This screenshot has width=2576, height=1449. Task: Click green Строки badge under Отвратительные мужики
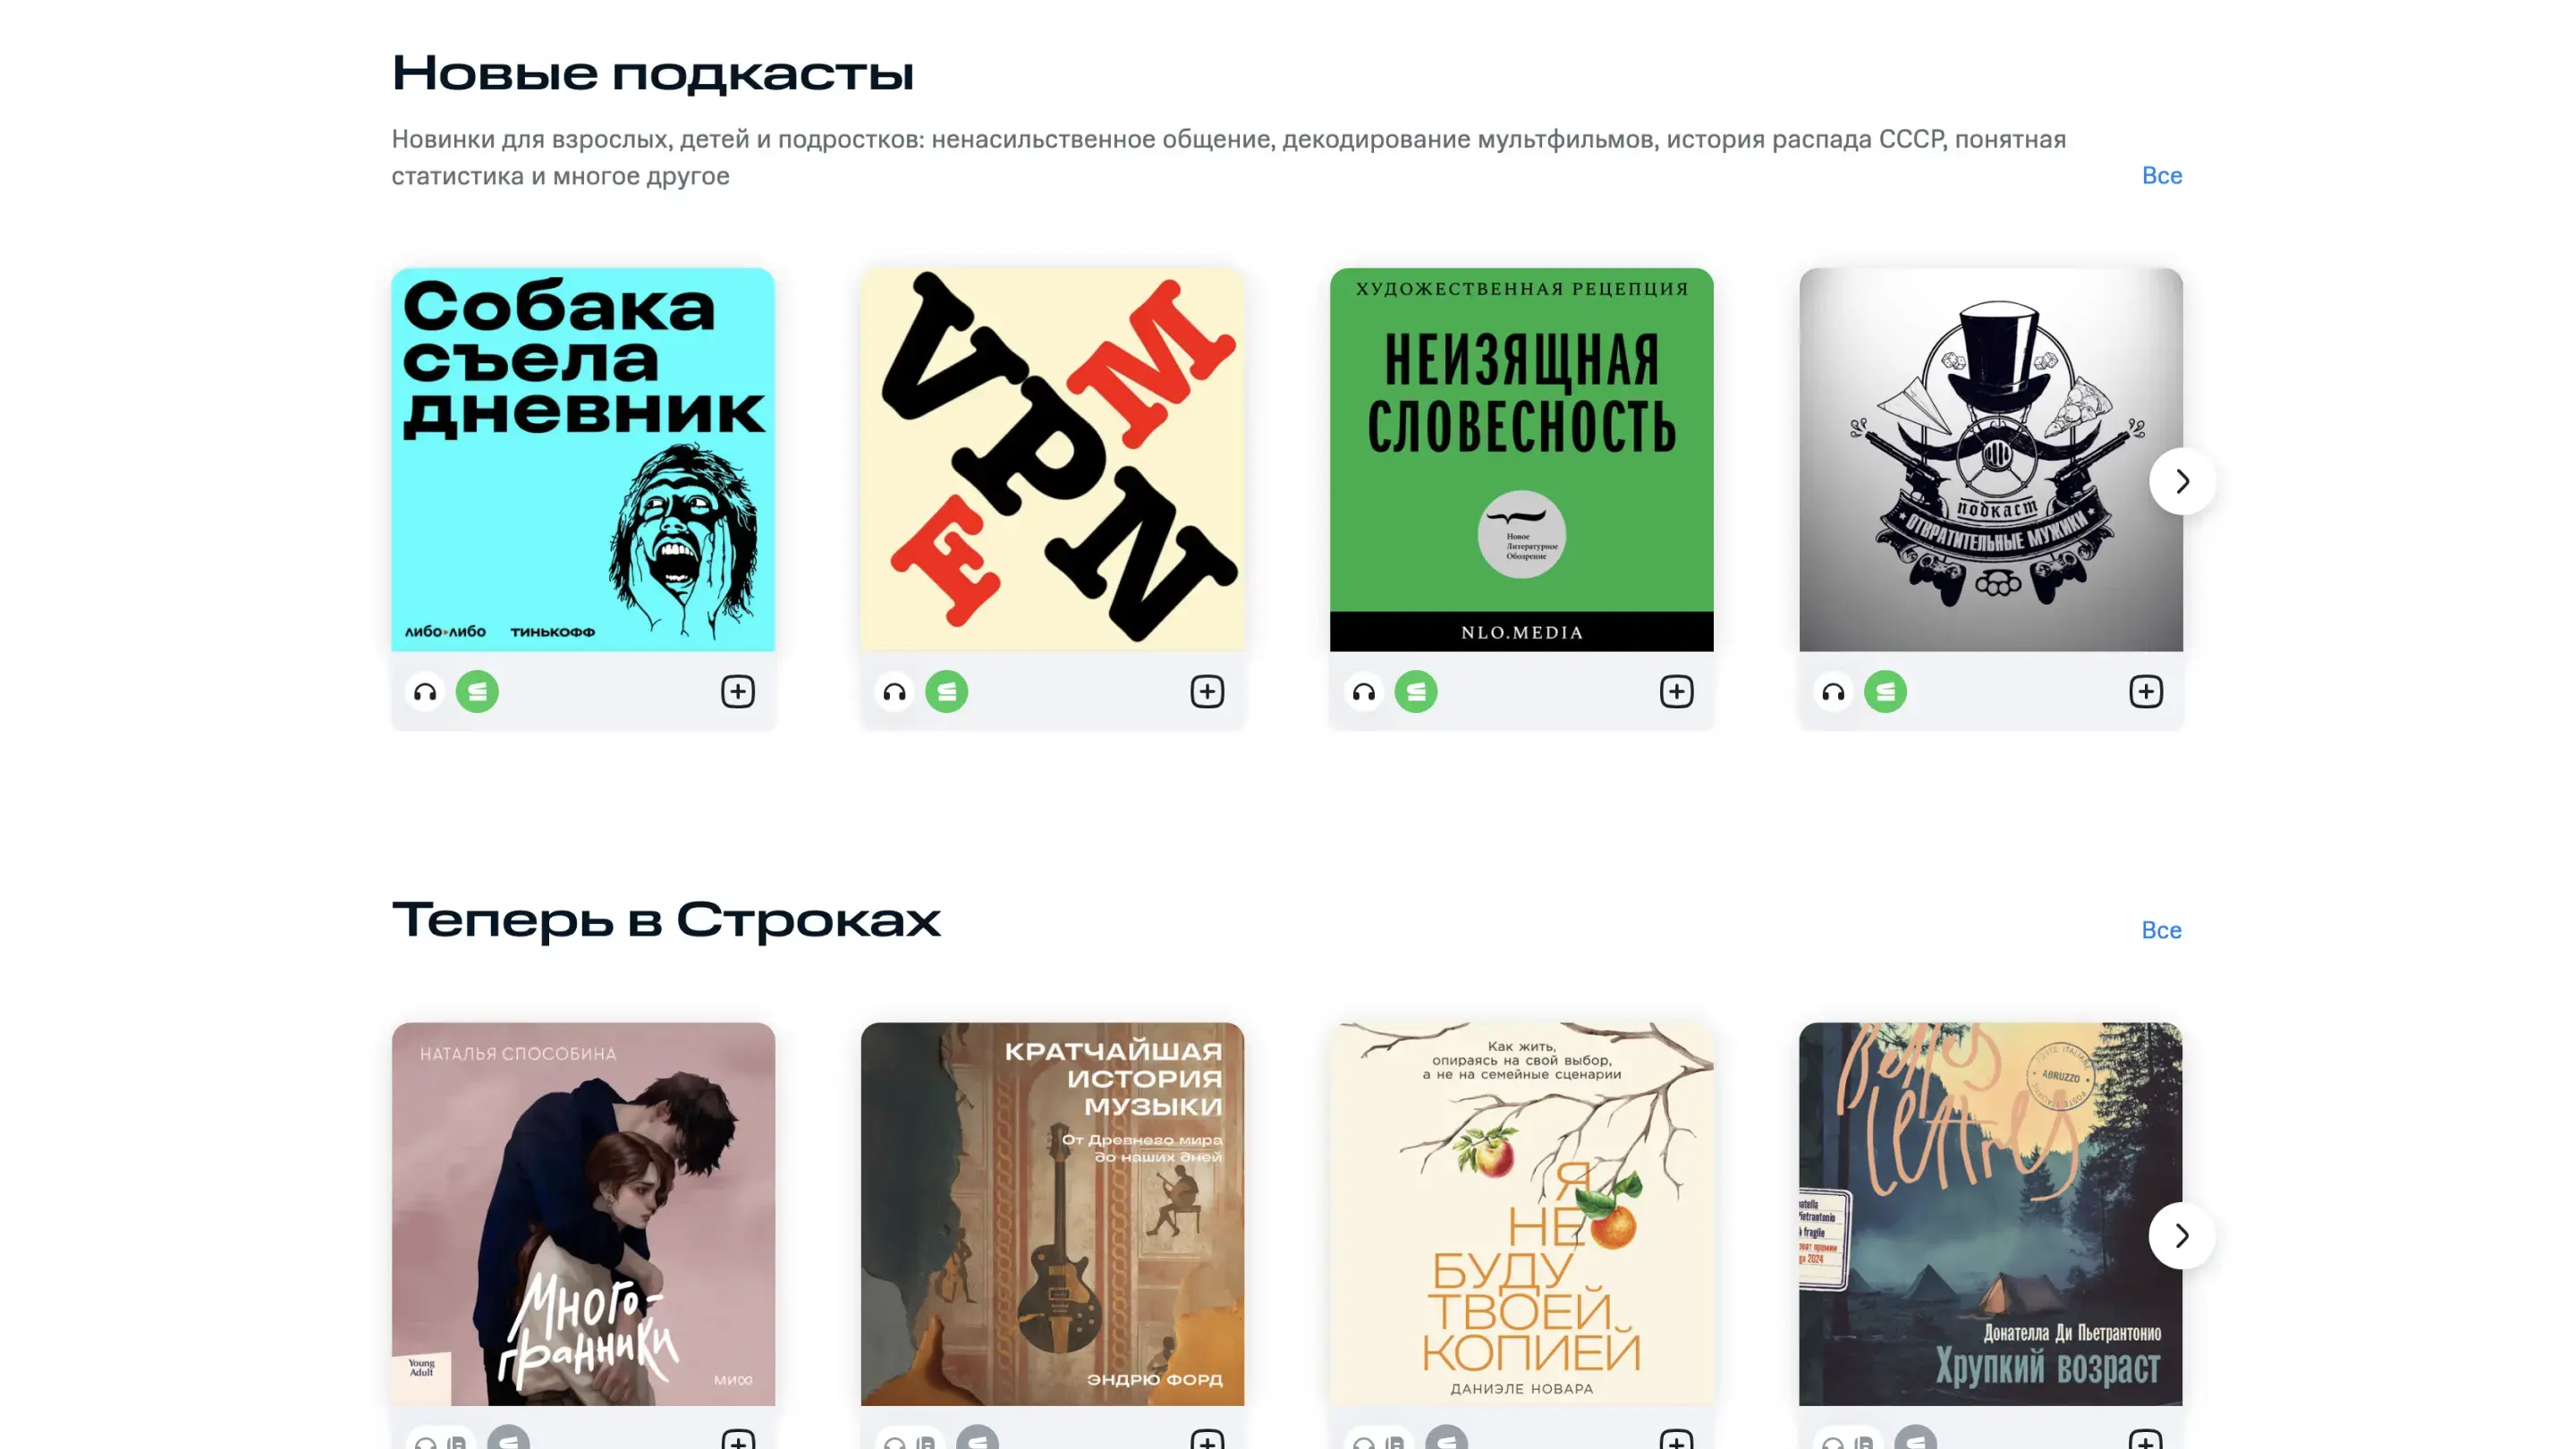coord(1885,692)
